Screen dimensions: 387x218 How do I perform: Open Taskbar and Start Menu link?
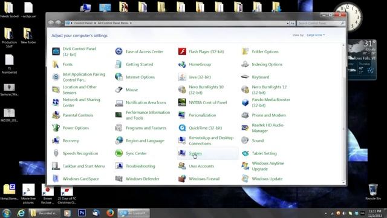(83, 166)
